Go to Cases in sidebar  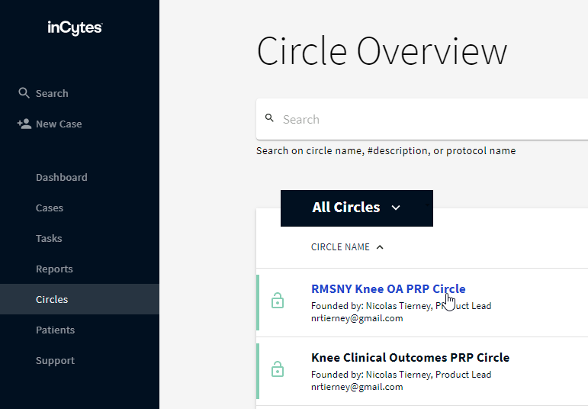(50, 208)
